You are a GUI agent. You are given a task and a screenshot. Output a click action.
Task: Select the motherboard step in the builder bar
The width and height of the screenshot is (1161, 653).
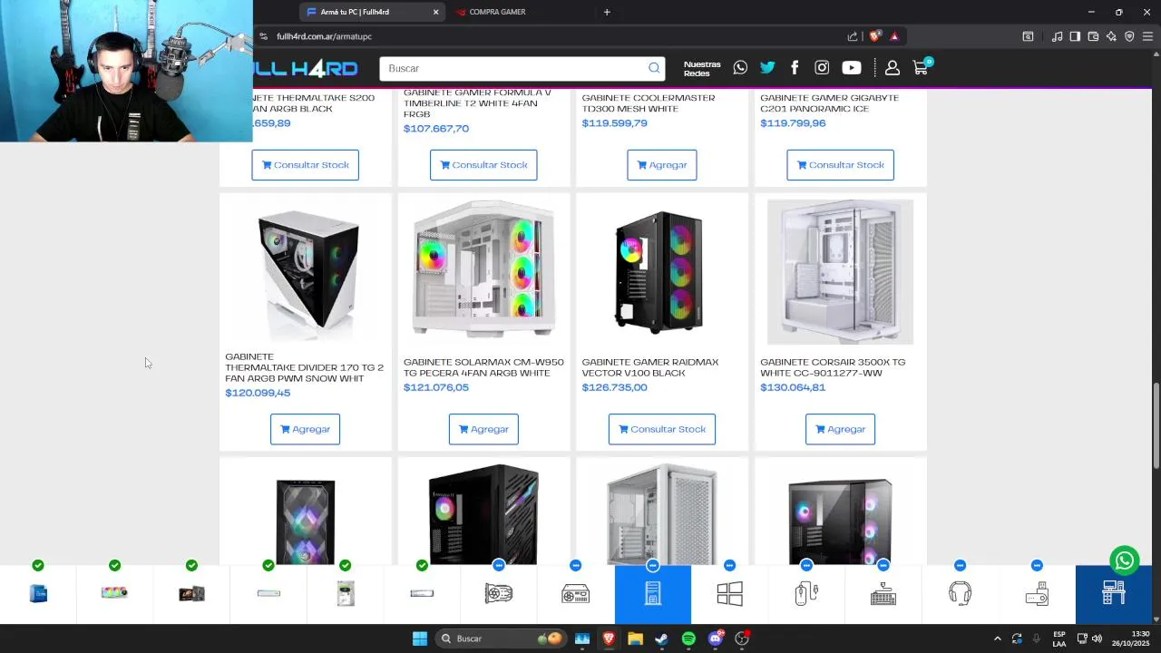click(x=191, y=594)
